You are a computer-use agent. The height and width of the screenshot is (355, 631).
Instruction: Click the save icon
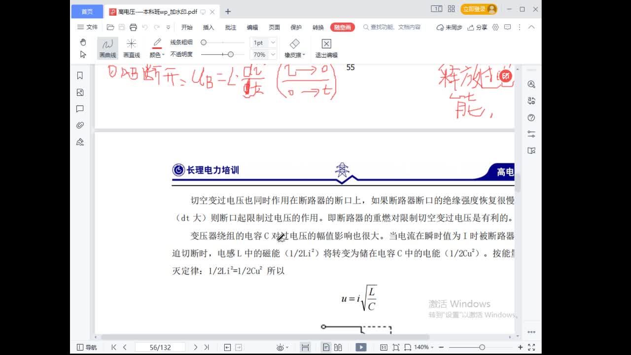coord(122,27)
